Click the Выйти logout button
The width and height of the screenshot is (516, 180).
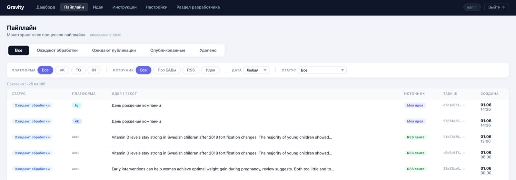[x=496, y=7]
